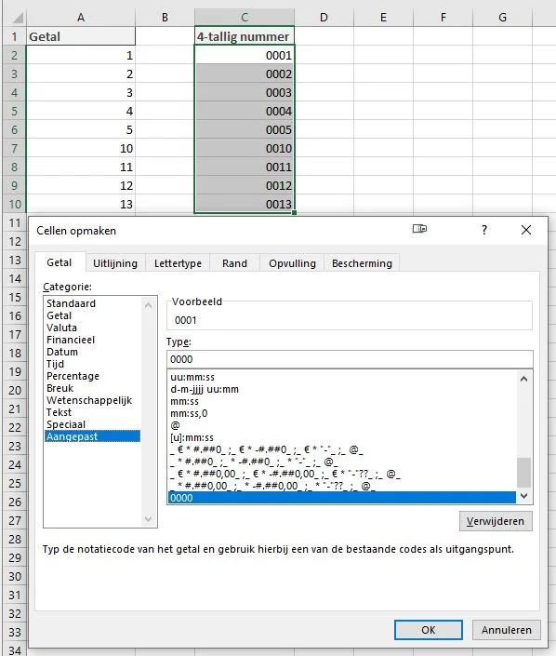
Task: Click the category list scroll down arrow
Action: (148, 519)
